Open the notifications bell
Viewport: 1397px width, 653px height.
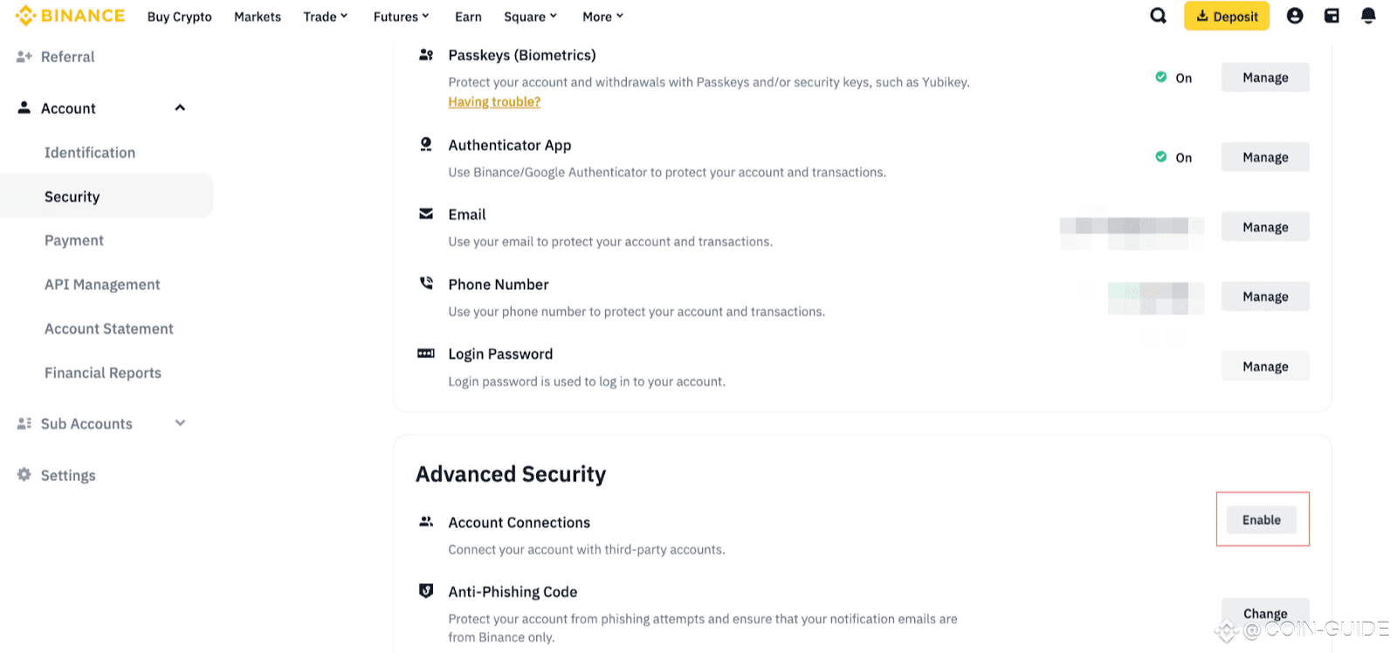(1368, 16)
